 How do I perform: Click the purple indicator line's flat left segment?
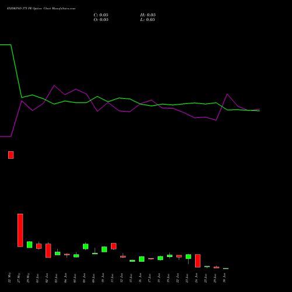click(5, 137)
